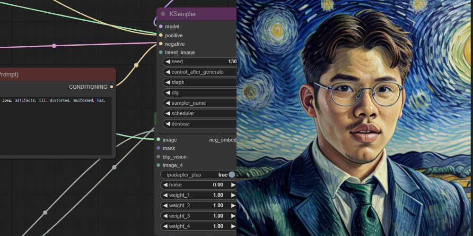Increase weight_2 with right arrow
Screen dimensions: 473x236
click(233, 206)
